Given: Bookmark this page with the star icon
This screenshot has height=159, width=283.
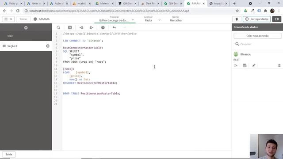Looking at the screenshot, I should click(x=237, y=11).
